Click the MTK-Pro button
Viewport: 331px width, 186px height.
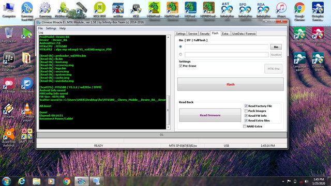click(x=274, y=69)
